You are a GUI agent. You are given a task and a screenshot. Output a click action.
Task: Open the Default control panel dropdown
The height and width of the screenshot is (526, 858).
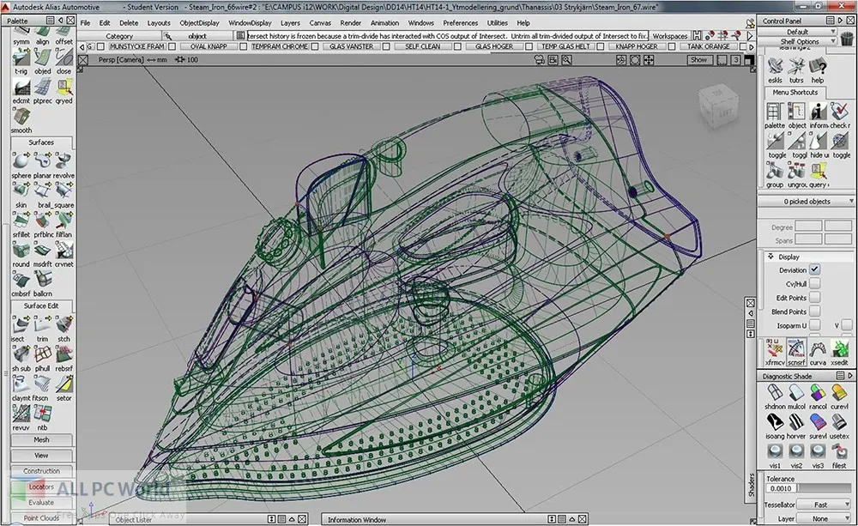pos(799,32)
